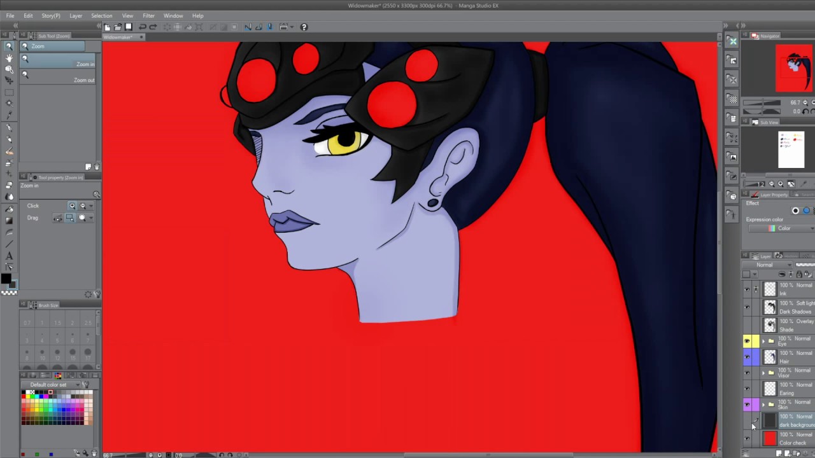Select the Text tool

click(9, 255)
